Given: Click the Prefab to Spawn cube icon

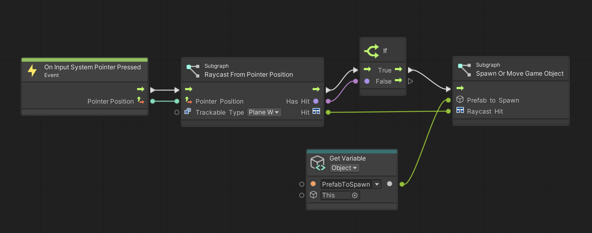Looking at the screenshot, I should tap(460, 99).
